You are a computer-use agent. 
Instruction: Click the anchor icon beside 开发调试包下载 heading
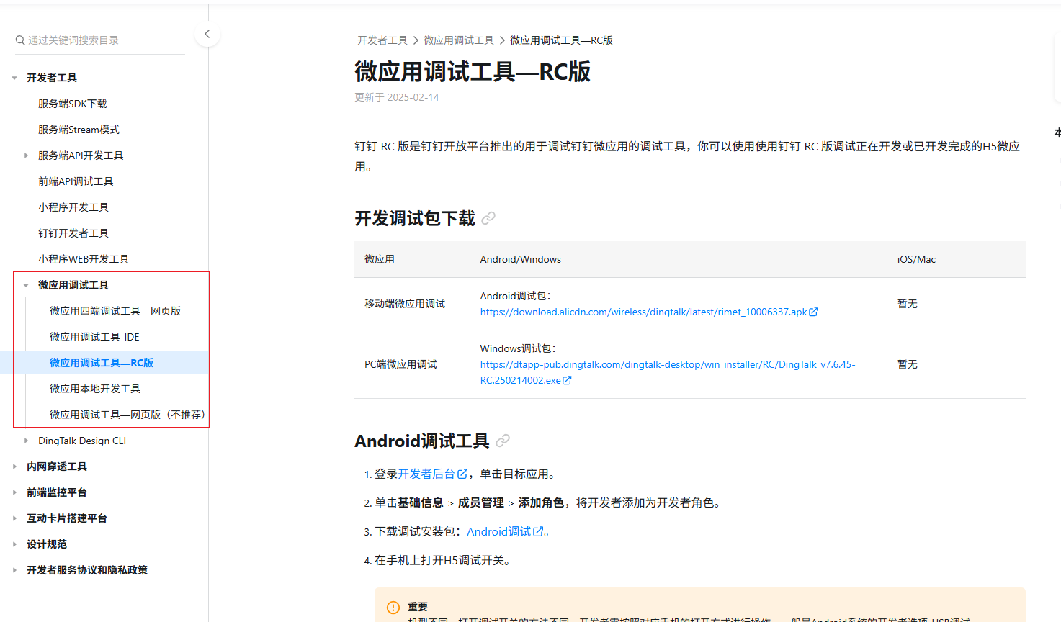click(488, 218)
